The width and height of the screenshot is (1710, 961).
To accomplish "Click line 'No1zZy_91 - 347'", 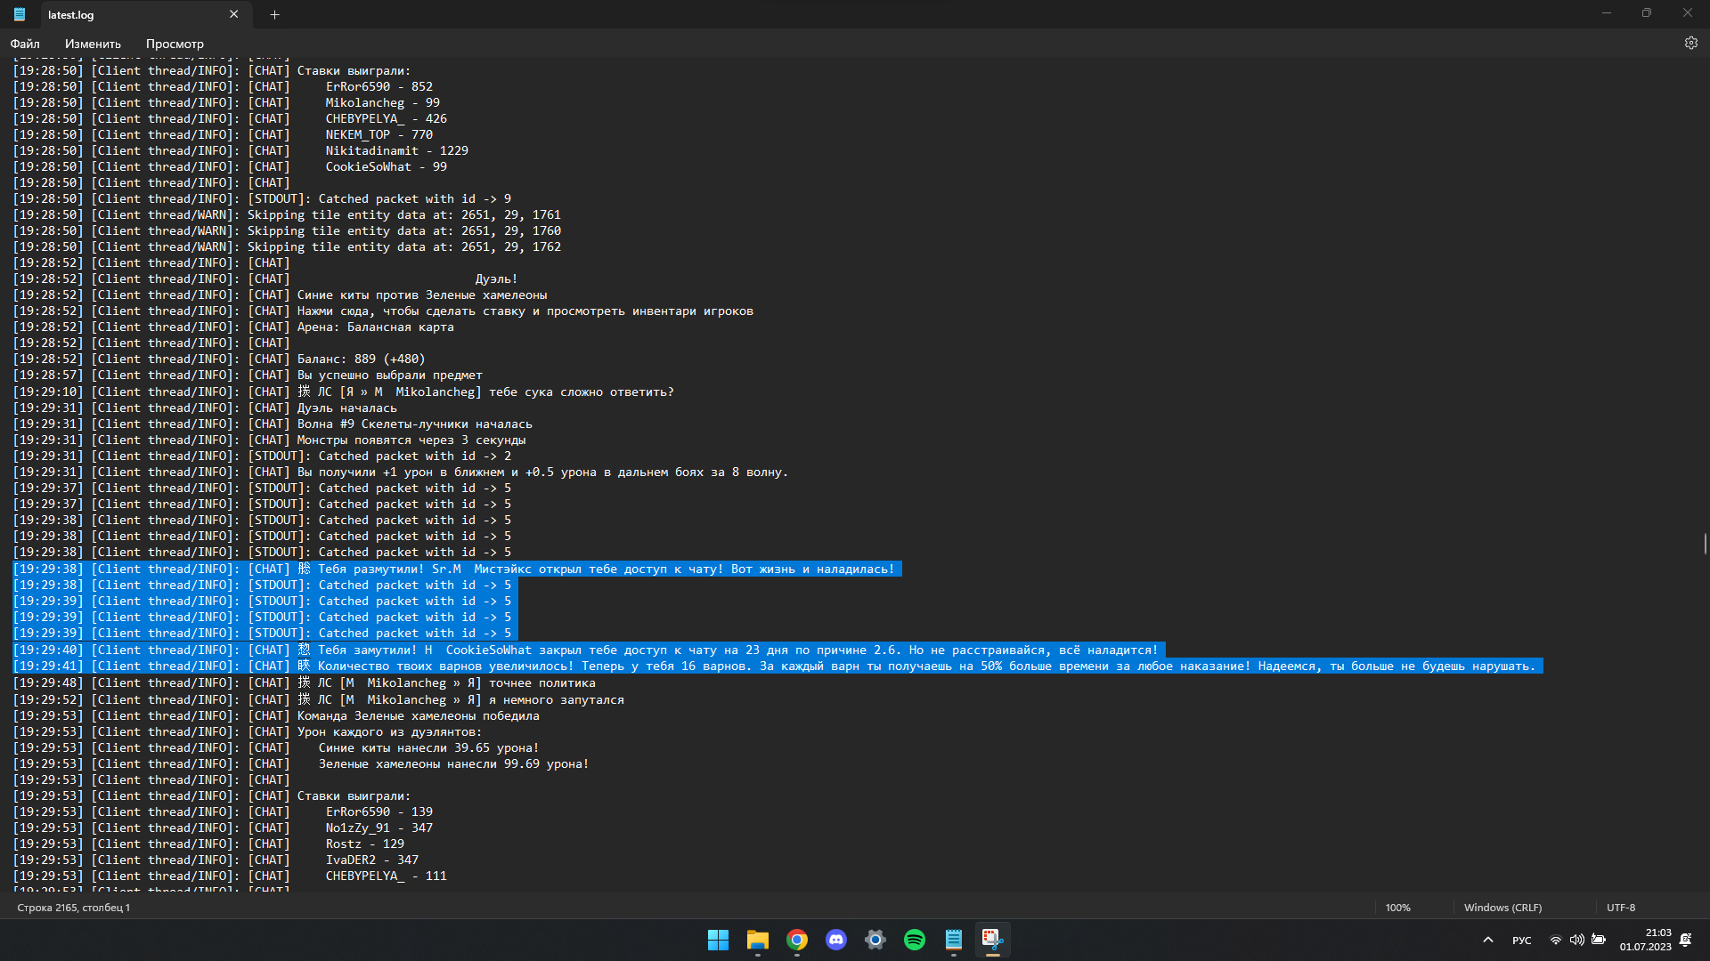I will click(x=223, y=828).
